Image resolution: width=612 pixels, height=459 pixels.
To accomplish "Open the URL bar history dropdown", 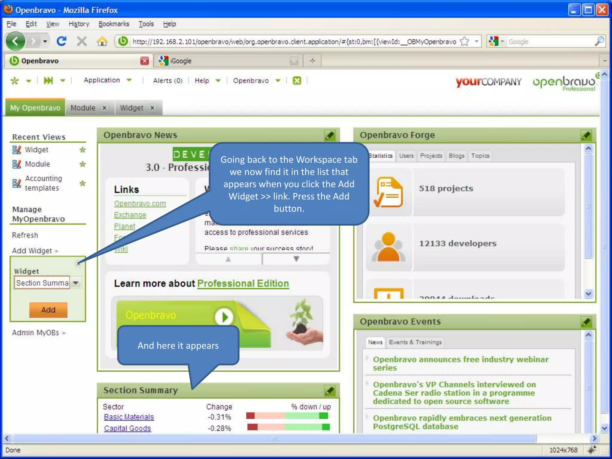I will coord(477,41).
